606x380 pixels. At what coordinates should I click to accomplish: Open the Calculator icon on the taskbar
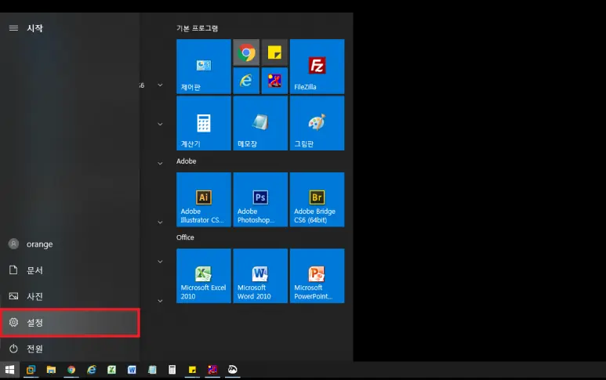point(172,370)
